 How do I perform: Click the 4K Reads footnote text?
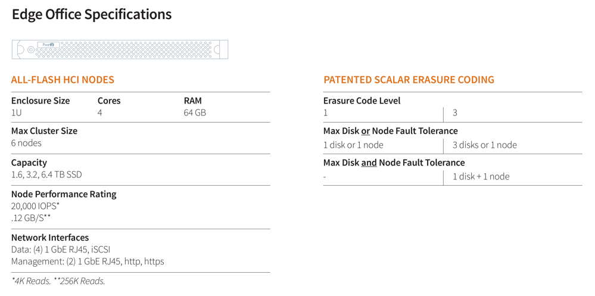click(31, 281)
